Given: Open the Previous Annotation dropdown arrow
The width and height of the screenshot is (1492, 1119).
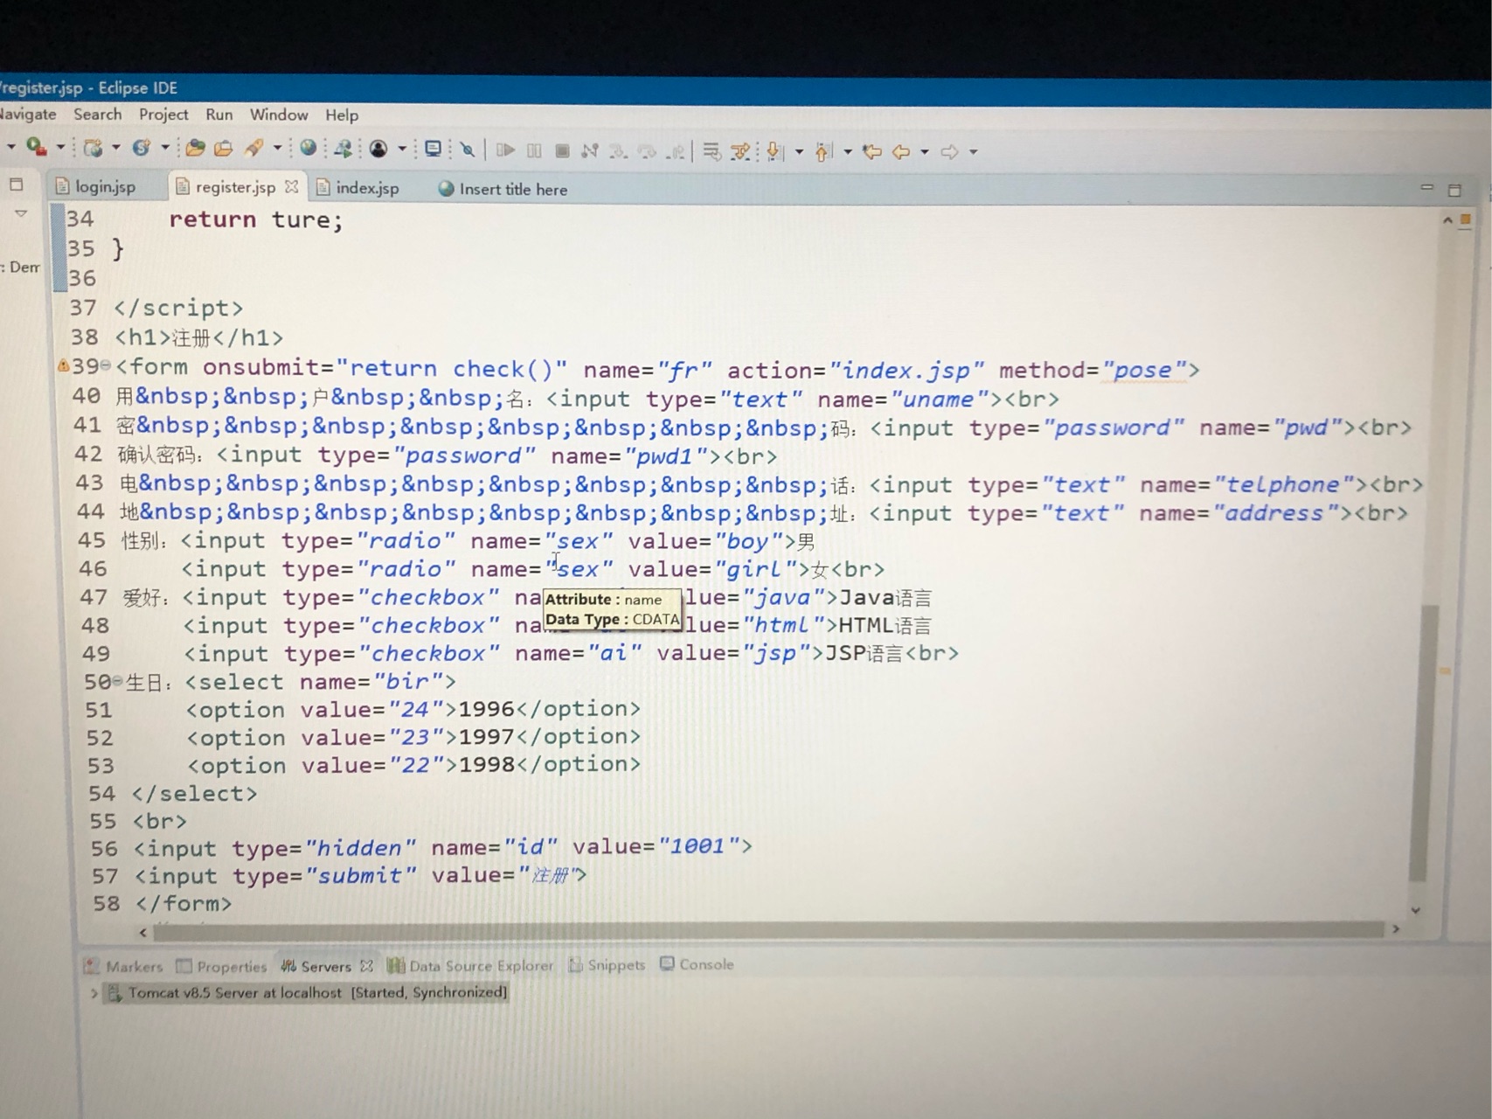Looking at the screenshot, I should (848, 152).
